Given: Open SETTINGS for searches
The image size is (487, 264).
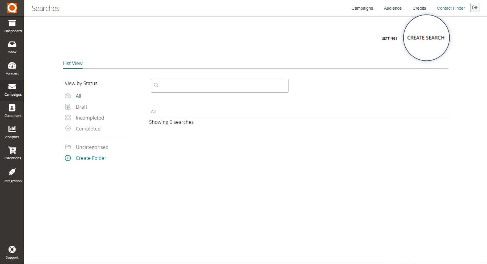Looking at the screenshot, I should pos(389,38).
